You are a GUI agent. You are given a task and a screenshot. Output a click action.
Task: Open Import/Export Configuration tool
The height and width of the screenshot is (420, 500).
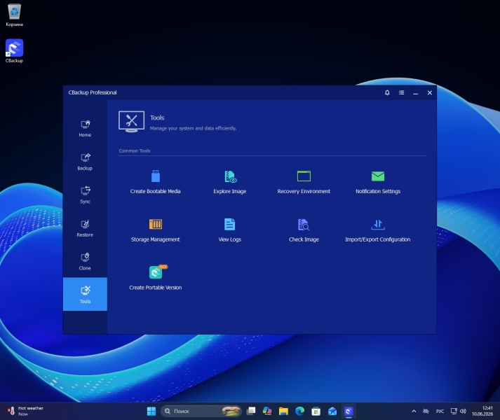377,230
